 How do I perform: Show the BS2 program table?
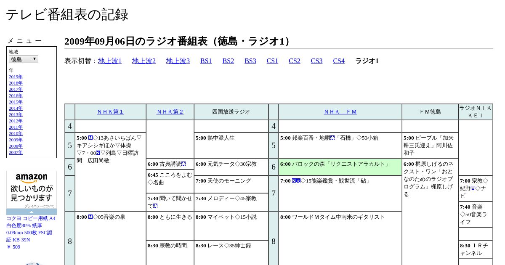tap(228, 61)
